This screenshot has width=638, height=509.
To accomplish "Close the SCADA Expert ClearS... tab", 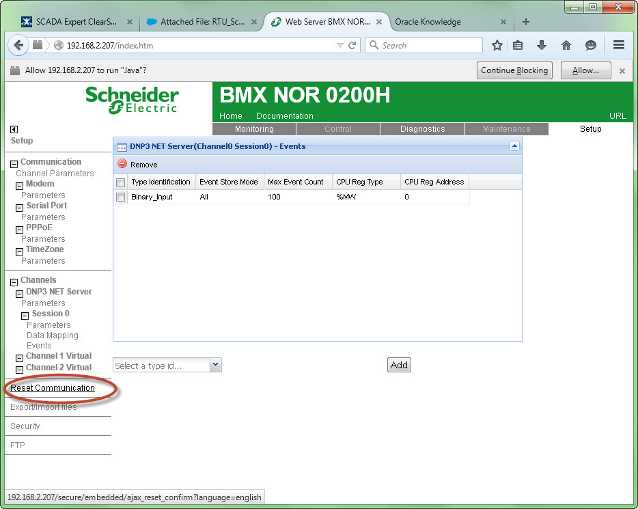I will point(129,22).
